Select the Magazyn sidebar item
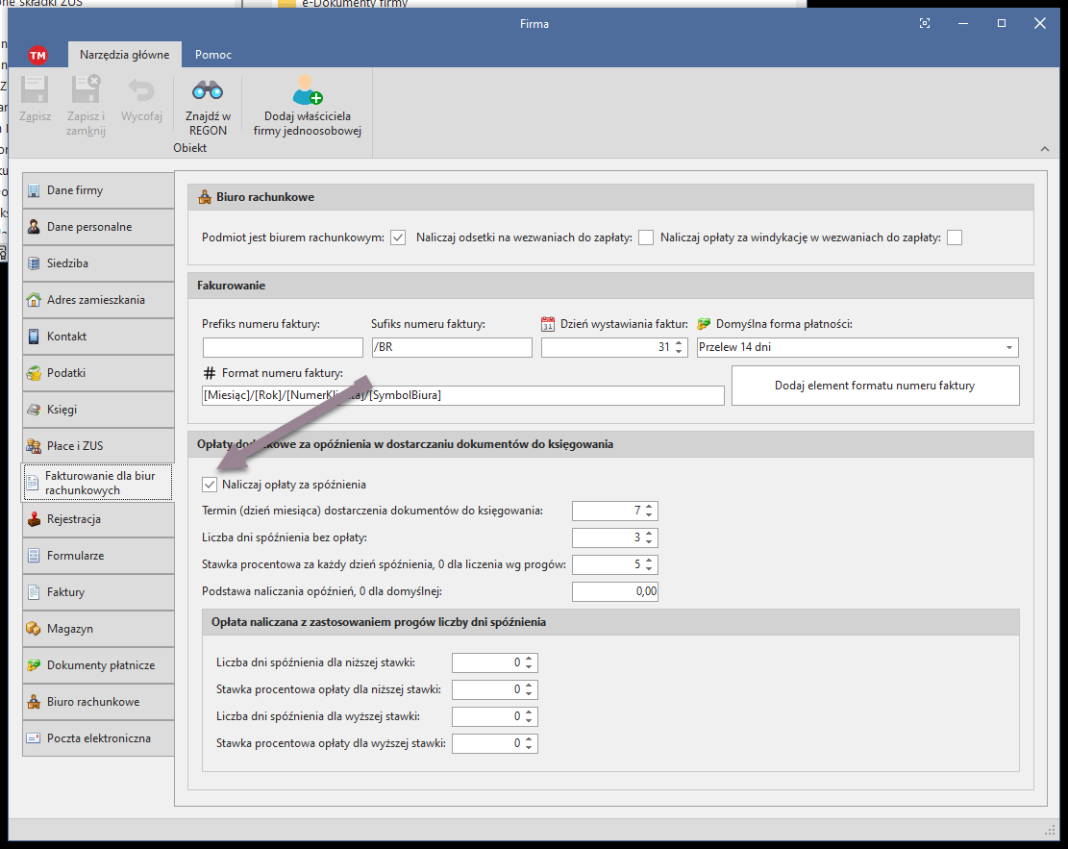 [98, 629]
